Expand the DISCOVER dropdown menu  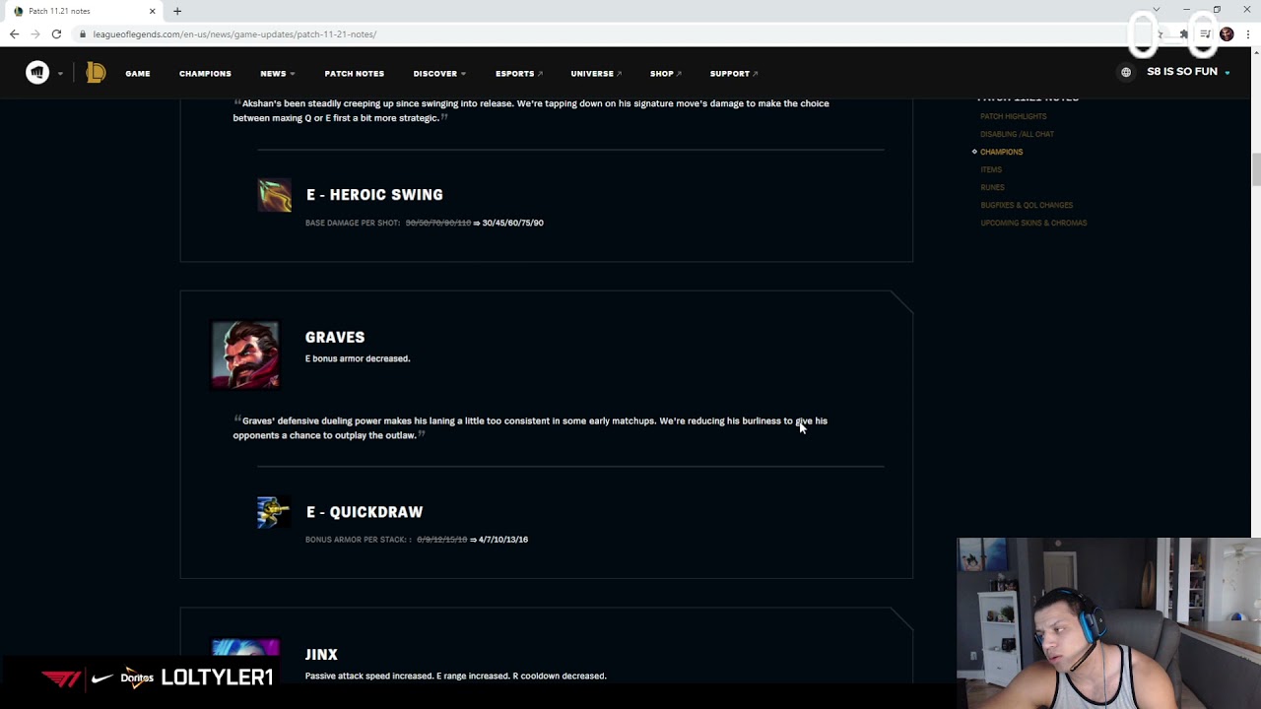[439, 74]
